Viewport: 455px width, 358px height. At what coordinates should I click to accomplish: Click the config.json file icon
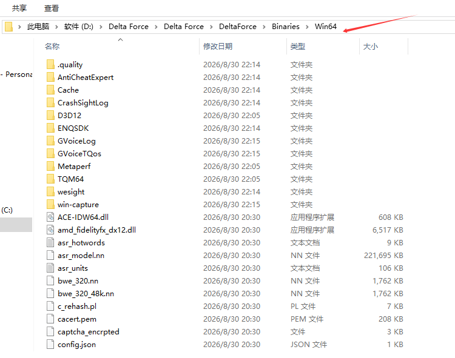pos(50,345)
